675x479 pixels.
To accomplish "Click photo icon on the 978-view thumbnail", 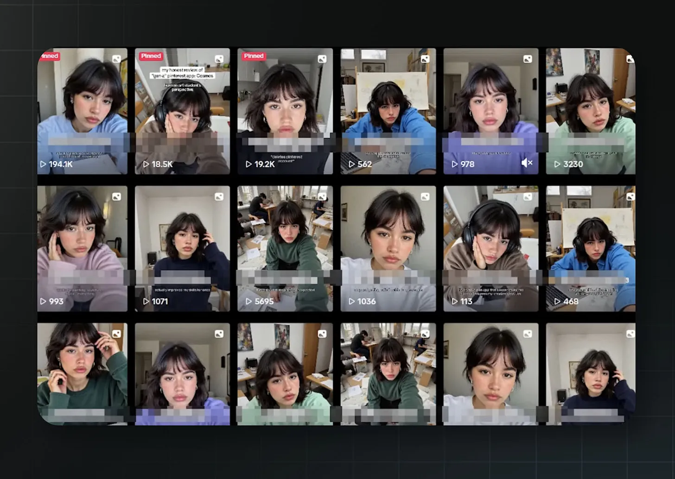I will click(x=528, y=59).
